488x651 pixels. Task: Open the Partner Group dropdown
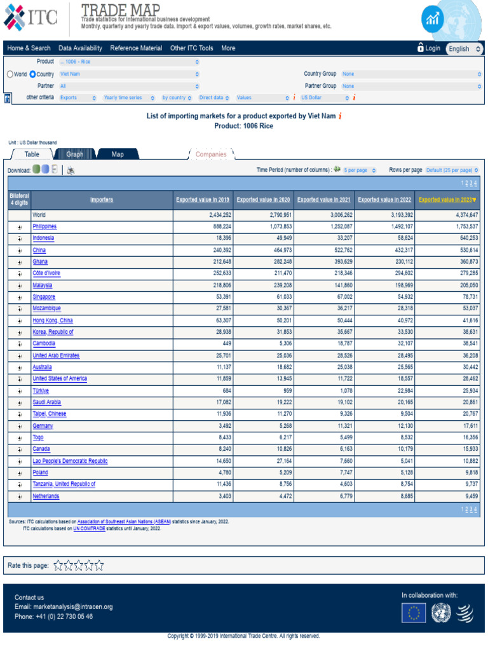[411, 86]
